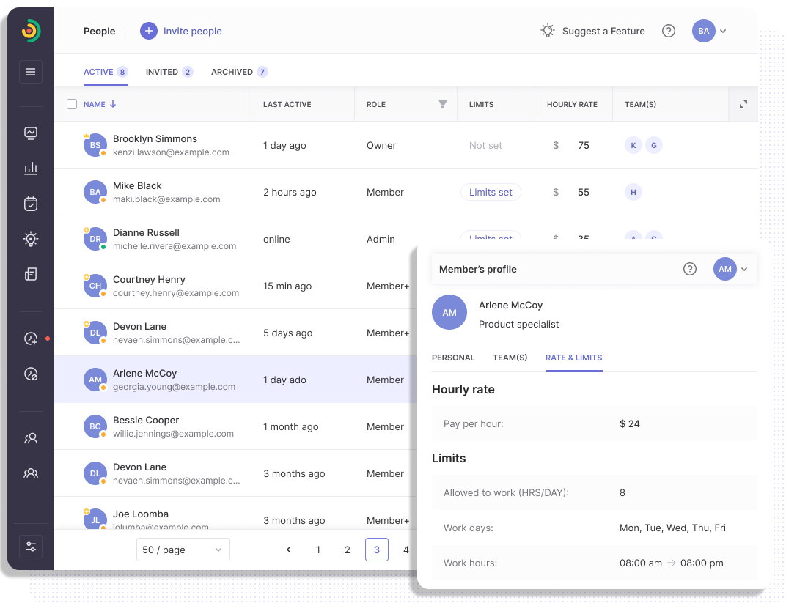Select Dianne Russell's name

tap(146, 232)
